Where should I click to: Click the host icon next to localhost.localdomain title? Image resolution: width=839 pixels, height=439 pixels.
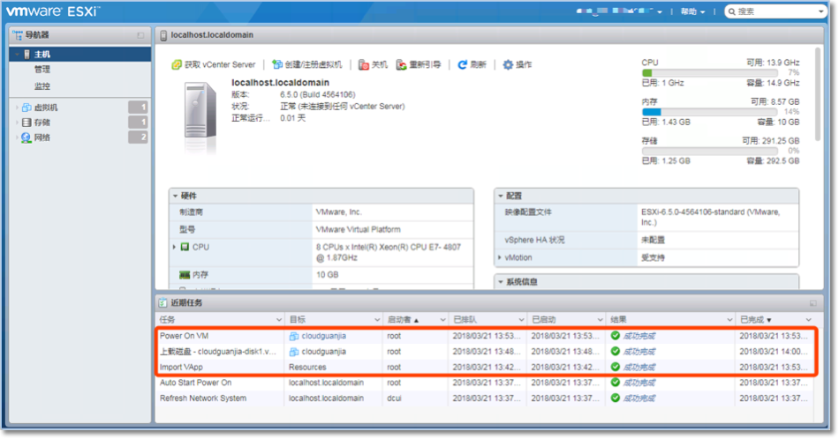point(163,36)
